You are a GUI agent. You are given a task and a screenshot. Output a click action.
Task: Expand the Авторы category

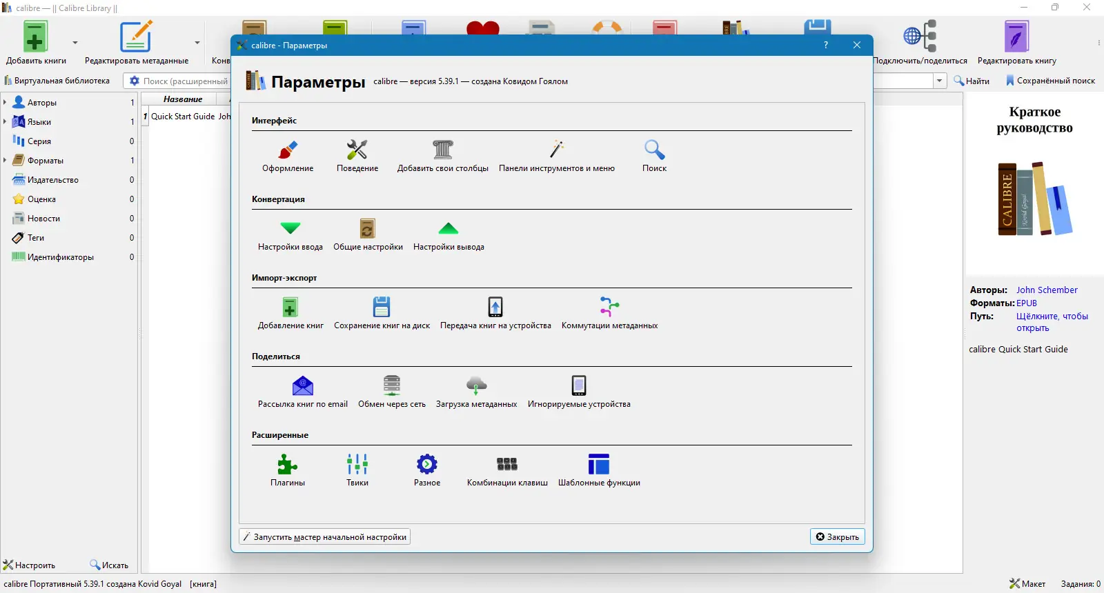tap(5, 102)
